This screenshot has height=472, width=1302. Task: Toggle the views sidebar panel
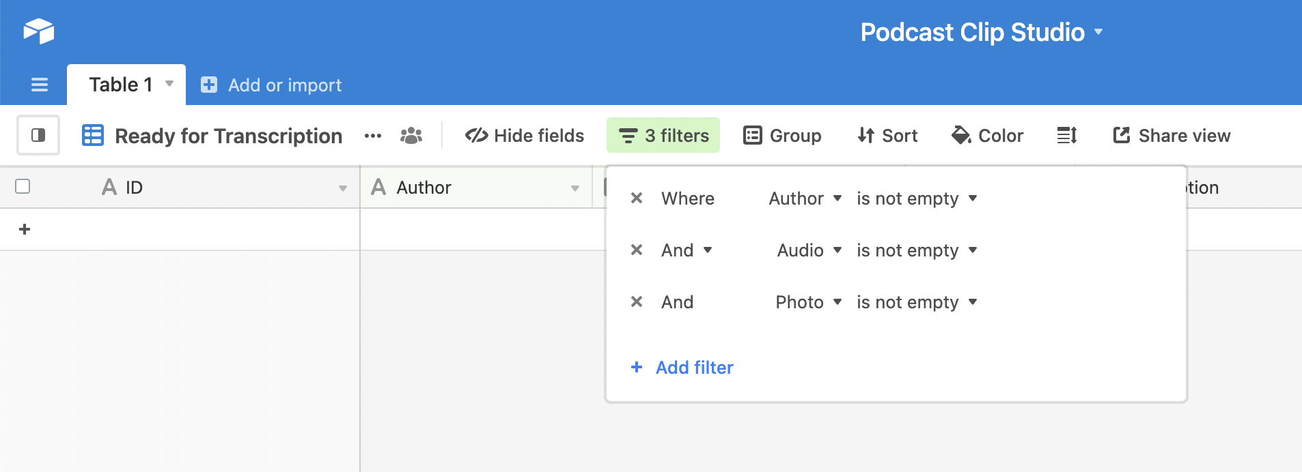pos(38,135)
